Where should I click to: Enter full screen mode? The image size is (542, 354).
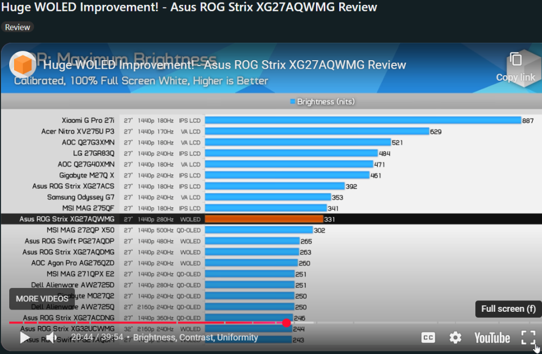tap(528, 337)
